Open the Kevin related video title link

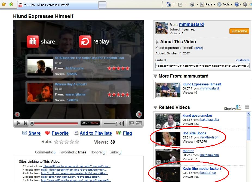click(202, 168)
